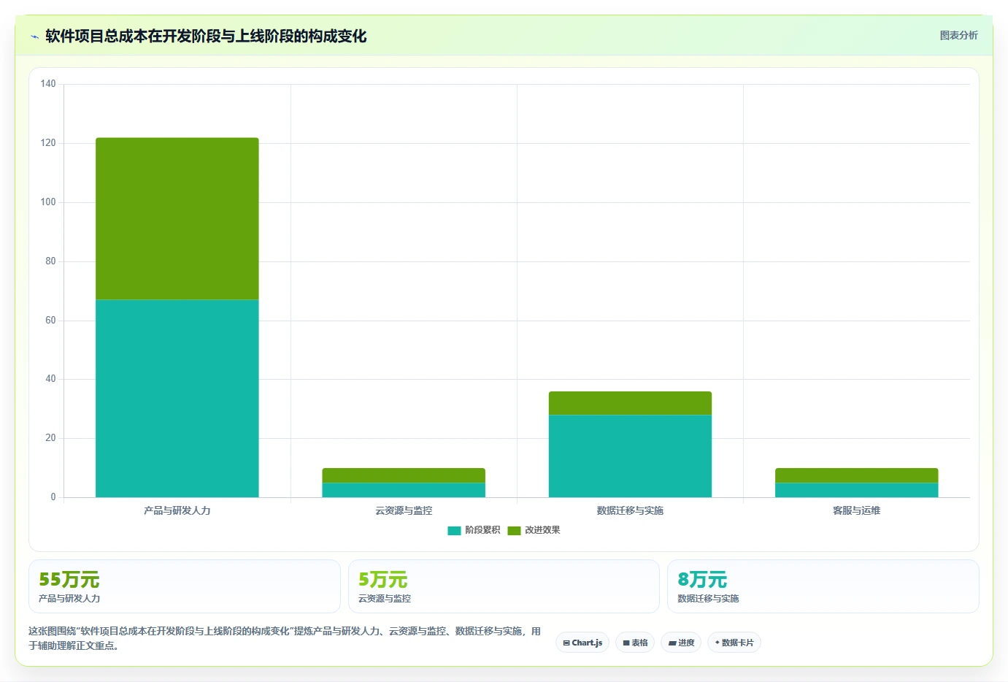The width and height of the screenshot is (1008, 682).
Task: Click the 进度 tag
Action: (x=681, y=643)
